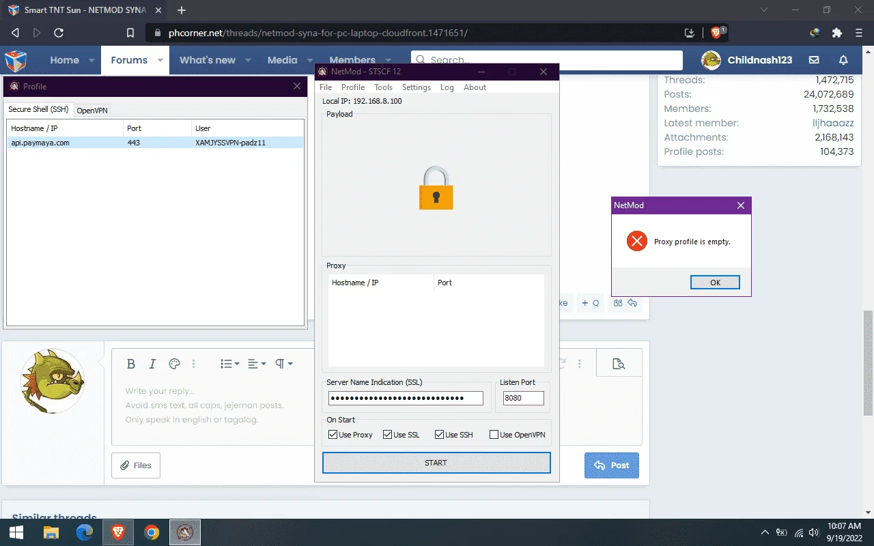Open the Brave main menu hamburger
The height and width of the screenshot is (546, 874).
[858, 33]
